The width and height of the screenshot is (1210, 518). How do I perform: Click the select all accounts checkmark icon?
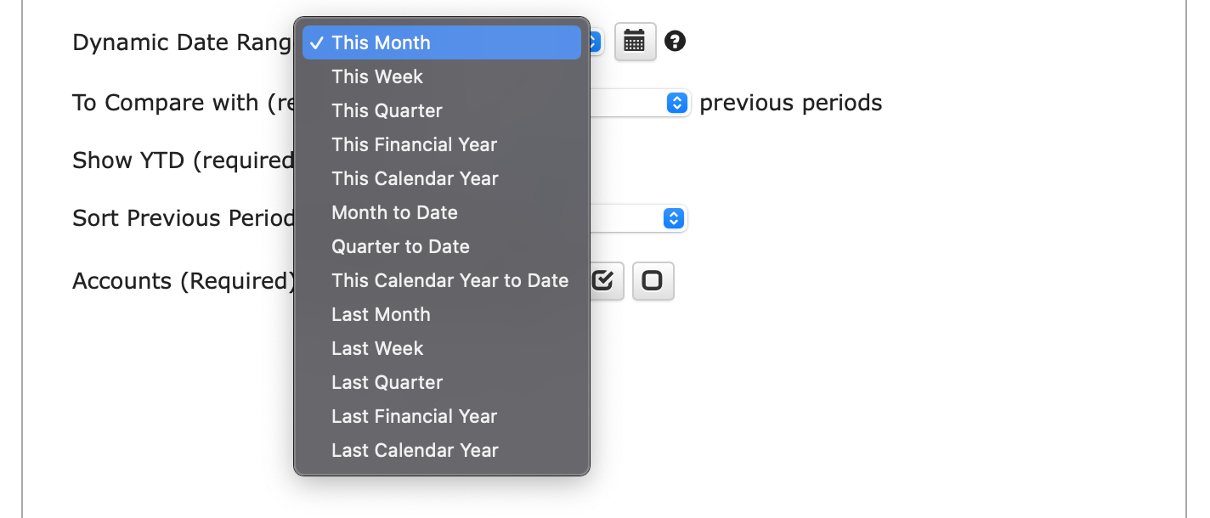click(x=602, y=280)
